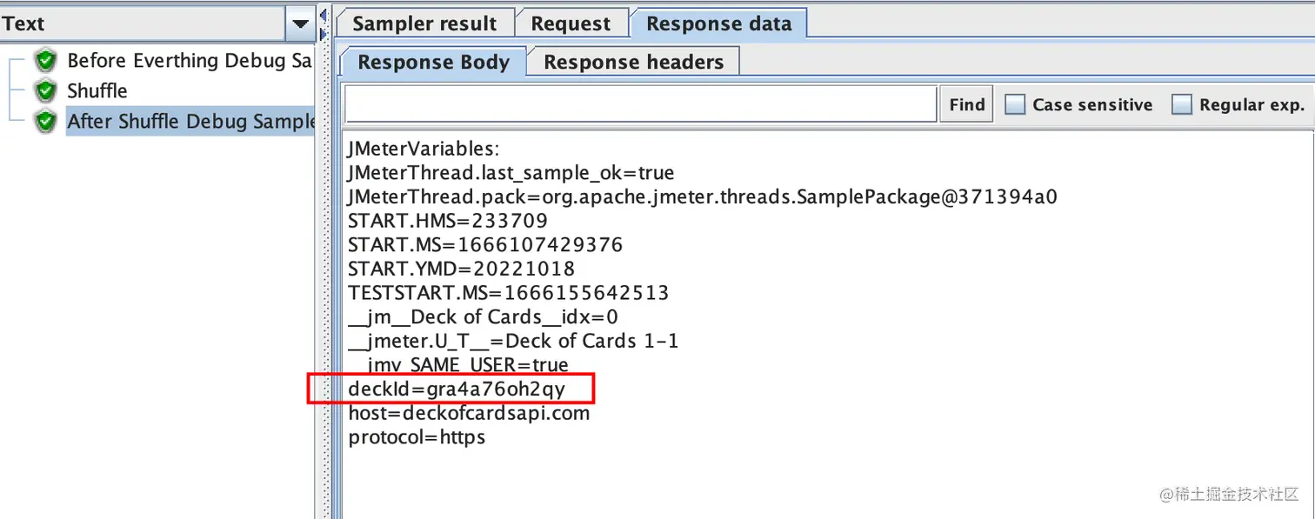Open the Text renderer dropdown arrow
1315x519 pixels.
click(300, 23)
